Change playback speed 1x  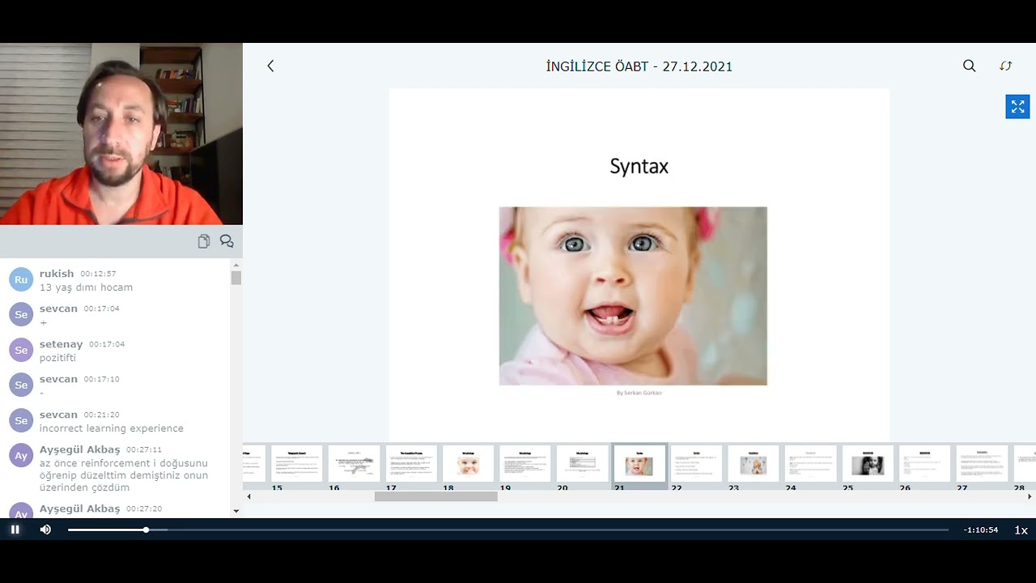[1021, 530]
